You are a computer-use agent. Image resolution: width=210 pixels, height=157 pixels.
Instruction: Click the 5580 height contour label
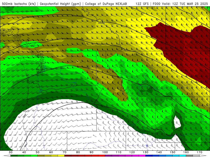pyautogui.click(x=102, y=23)
